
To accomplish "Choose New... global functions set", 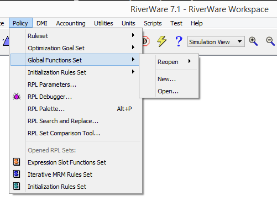I will (169, 79).
